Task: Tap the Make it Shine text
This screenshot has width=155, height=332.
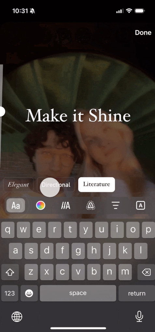Action: [x=78, y=116]
